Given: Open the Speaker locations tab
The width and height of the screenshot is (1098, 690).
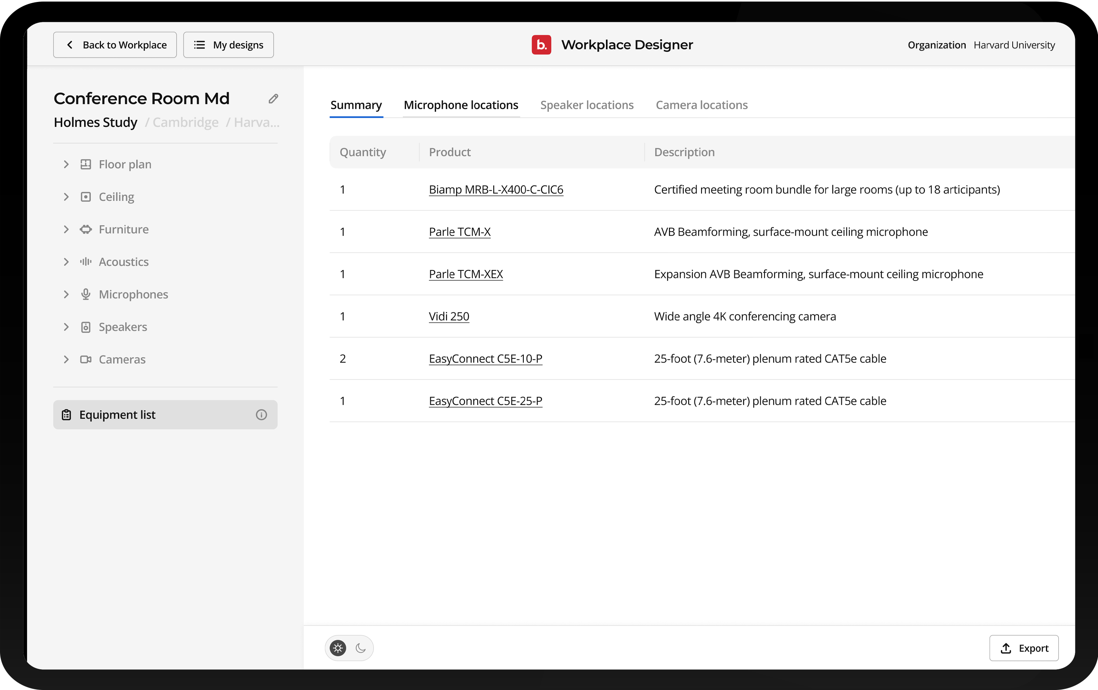Looking at the screenshot, I should (587, 105).
